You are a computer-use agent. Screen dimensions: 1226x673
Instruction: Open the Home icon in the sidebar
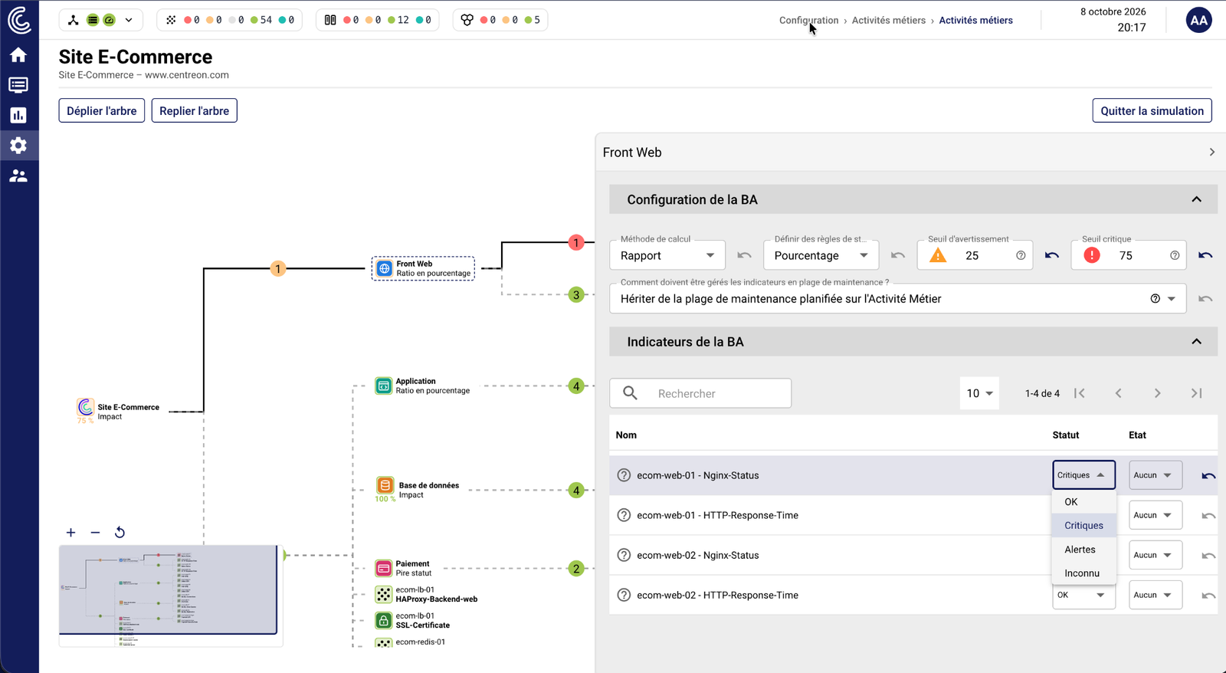coord(18,54)
